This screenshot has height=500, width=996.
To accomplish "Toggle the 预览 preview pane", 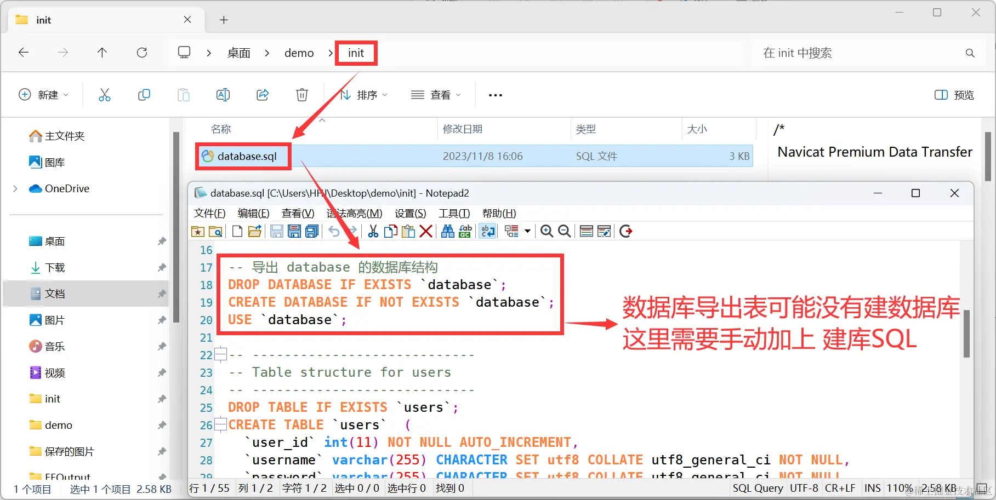I will click(954, 95).
